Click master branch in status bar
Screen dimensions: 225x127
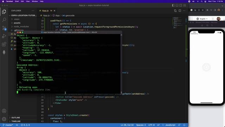pos(8,125)
